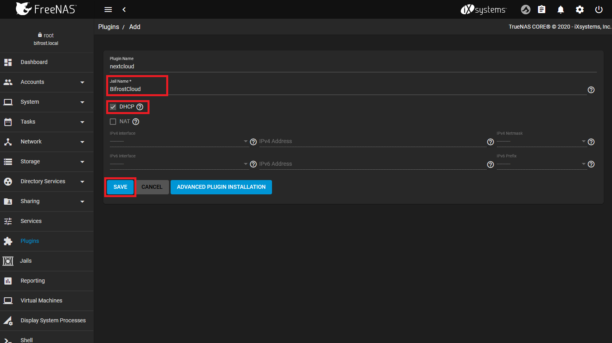Click the Tasks calendar icon
Screen dimensions: 612x343
point(8,122)
